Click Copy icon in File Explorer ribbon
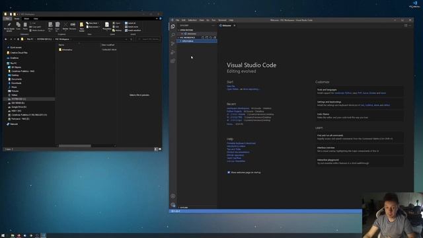Viewport: 423px width, 238px height. pyautogui.click(x=18, y=26)
